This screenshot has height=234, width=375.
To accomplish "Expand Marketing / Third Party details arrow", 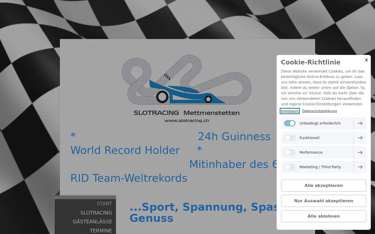I will click(x=360, y=167).
